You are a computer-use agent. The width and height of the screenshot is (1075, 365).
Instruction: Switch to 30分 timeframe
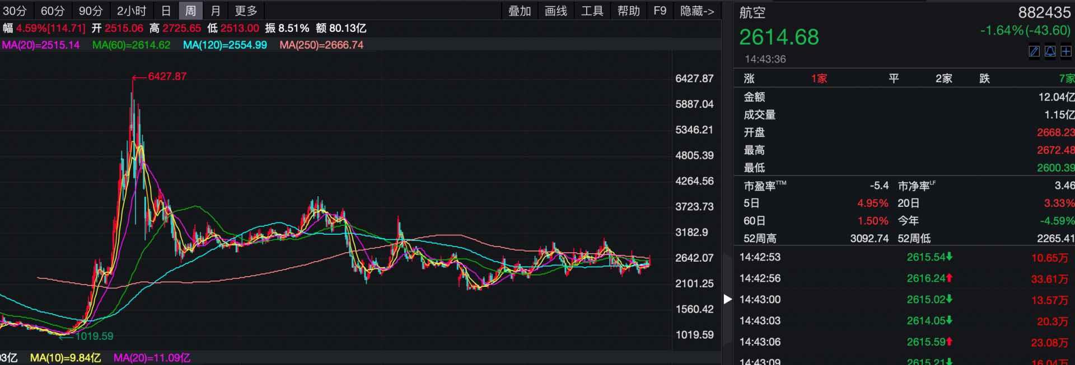(15, 11)
